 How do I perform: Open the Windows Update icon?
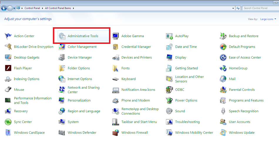point(223,133)
